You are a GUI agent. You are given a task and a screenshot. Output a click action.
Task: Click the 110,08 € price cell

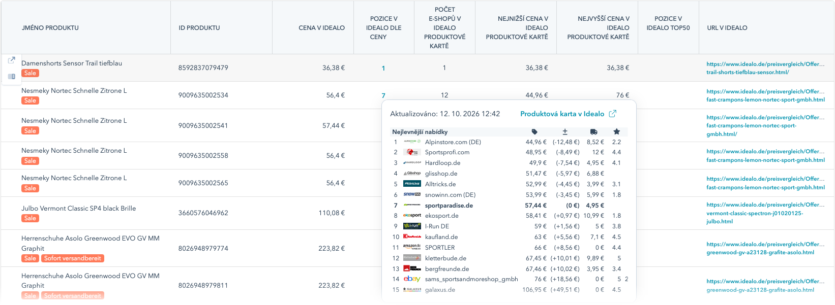(332, 213)
